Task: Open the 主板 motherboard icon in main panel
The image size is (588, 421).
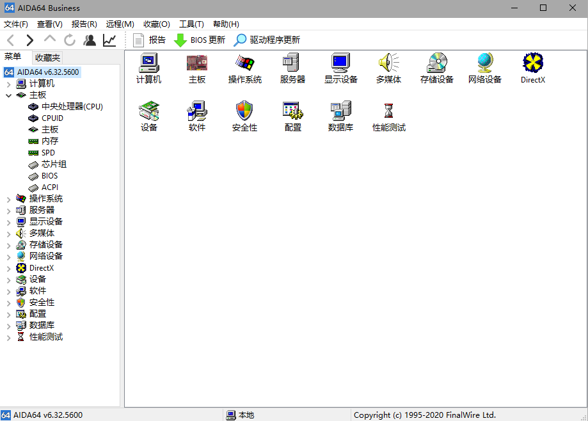Action: (x=196, y=64)
